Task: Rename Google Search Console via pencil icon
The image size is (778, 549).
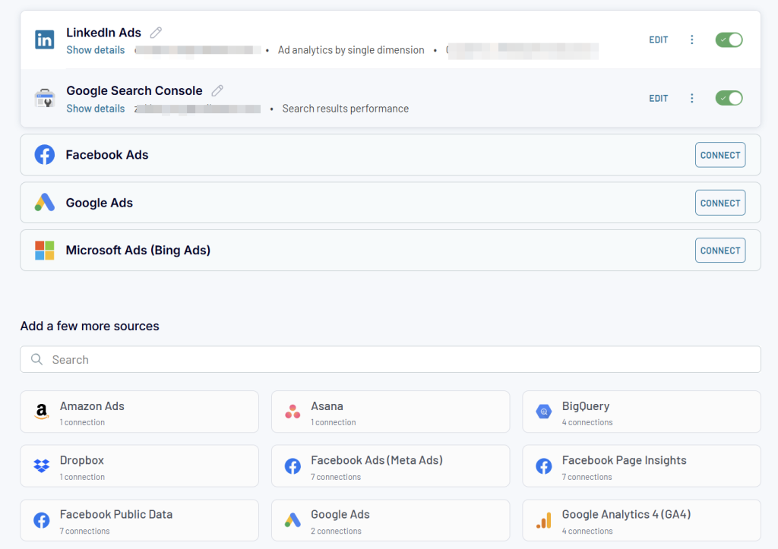Action: pyautogui.click(x=217, y=91)
